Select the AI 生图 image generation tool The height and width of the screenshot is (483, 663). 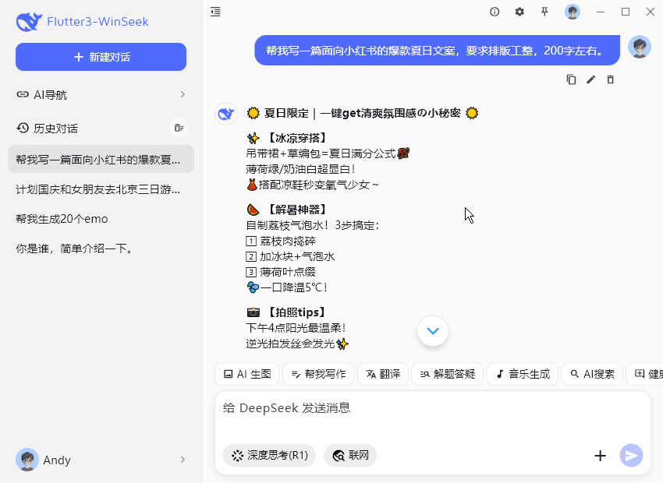tap(246, 374)
